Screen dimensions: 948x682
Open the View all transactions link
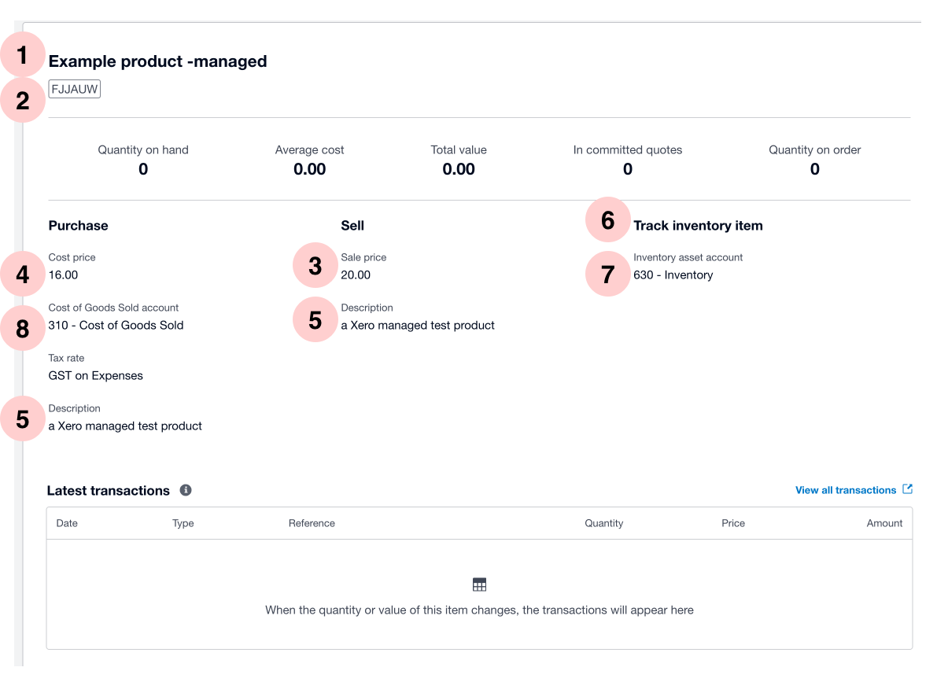(x=845, y=490)
